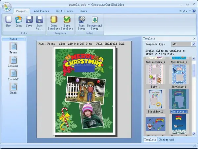Switch to the Edit Pieces tab
The height and width of the screenshot is (149, 198).
(64, 11)
